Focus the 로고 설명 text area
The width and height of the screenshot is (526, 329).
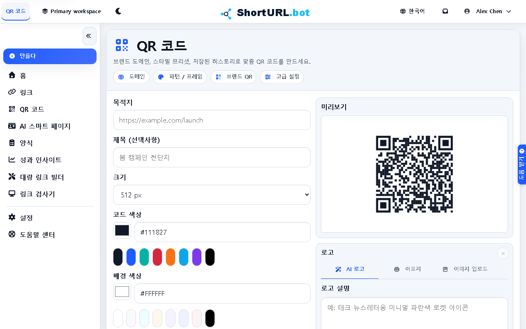point(414,313)
